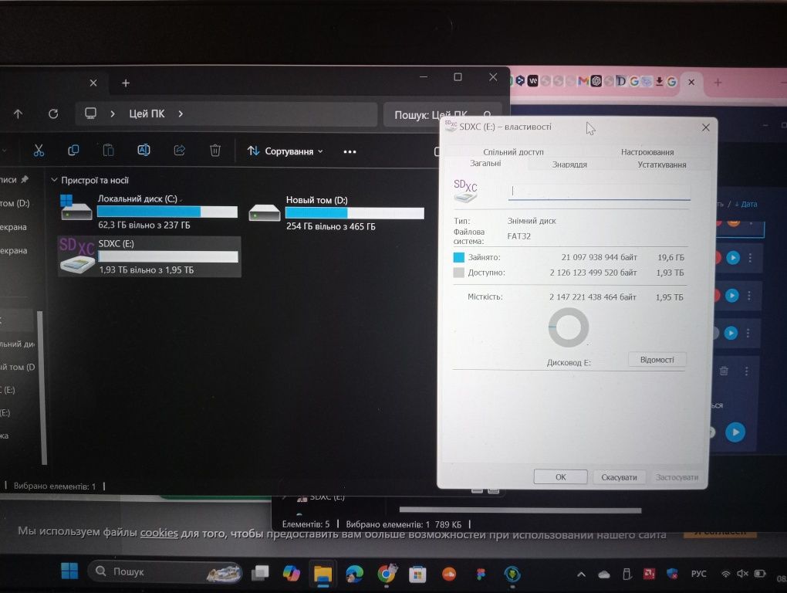The height and width of the screenshot is (593, 787).
Task: Add a new Explorer tab
Action: pyautogui.click(x=126, y=83)
